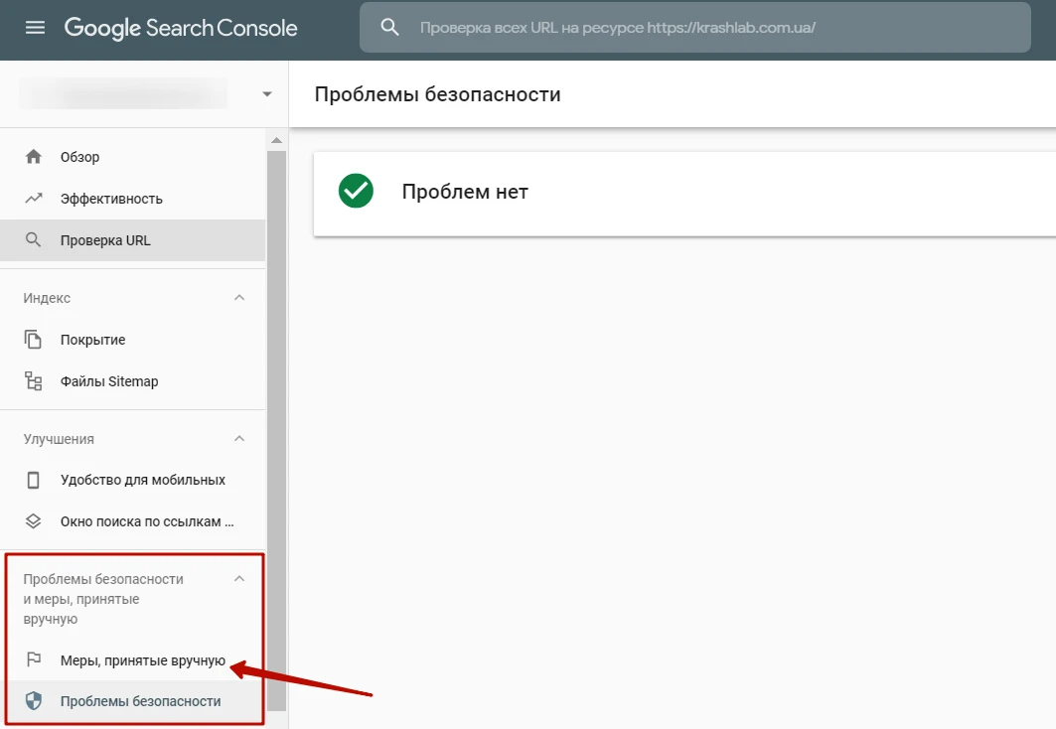Click the sitemap icon beside Файлы Sitemap

pyautogui.click(x=34, y=381)
